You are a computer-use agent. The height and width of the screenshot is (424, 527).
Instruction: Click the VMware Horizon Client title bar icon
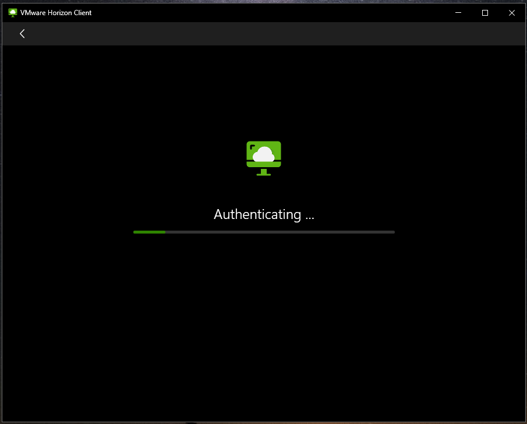(x=12, y=13)
